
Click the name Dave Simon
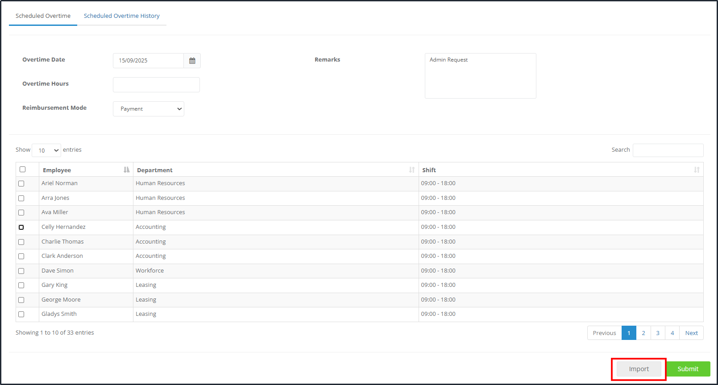58,270
